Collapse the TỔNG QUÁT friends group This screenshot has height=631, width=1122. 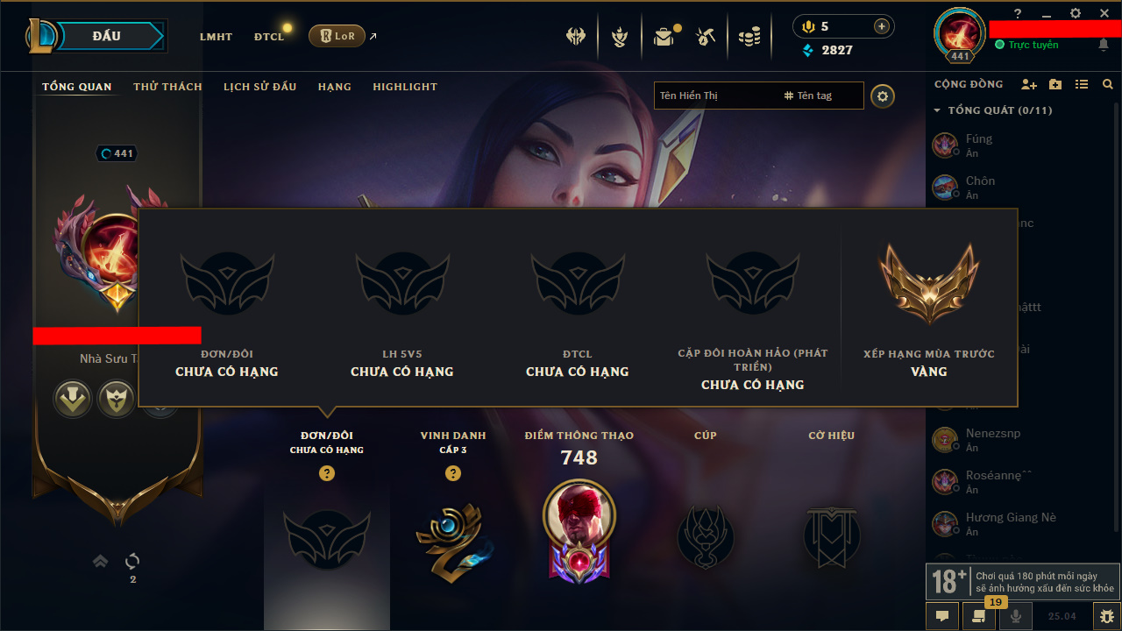[937, 110]
